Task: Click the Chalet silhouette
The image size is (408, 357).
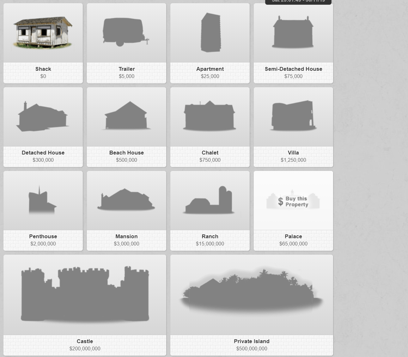Action: [210, 116]
